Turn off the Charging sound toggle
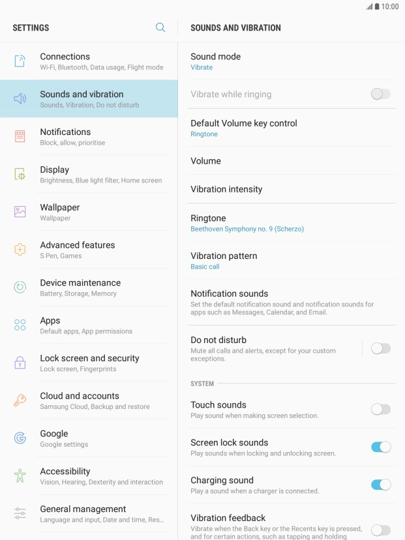405x540 pixels. pyautogui.click(x=381, y=485)
